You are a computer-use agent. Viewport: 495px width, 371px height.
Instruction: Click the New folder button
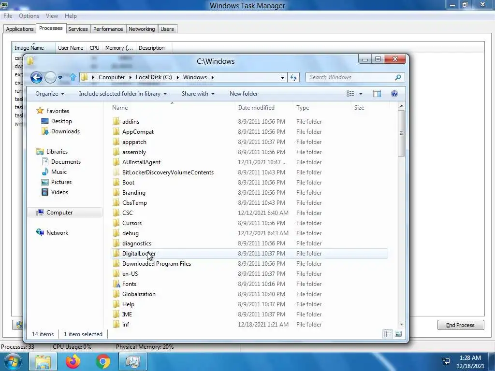pyautogui.click(x=244, y=94)
